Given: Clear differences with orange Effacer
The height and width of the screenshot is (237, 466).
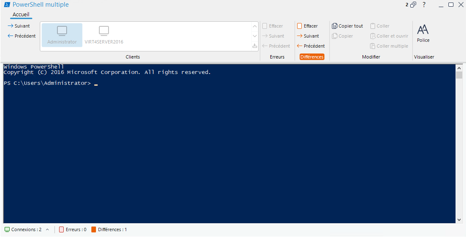Looking at the screenshot, I should tap(307, 26).
